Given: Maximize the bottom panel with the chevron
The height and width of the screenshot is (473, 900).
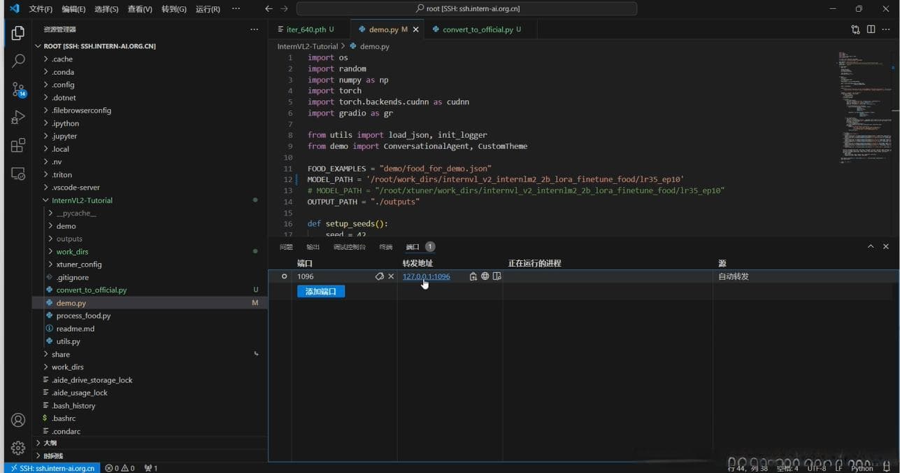Looking at the screenshot, I should (x=871, y=246).
